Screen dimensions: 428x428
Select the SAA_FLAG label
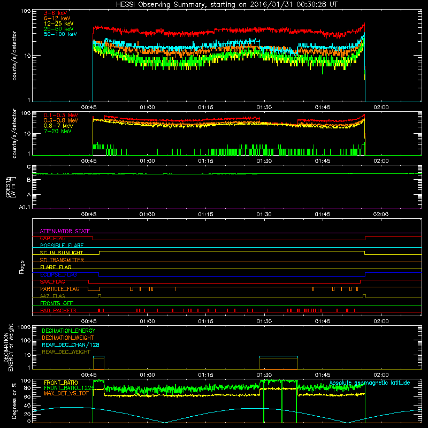52,282
